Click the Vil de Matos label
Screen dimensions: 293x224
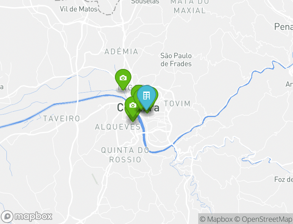79,9
